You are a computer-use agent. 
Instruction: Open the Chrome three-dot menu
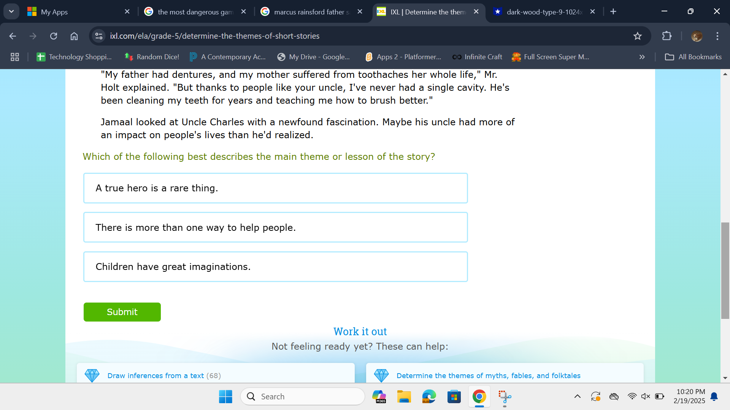coord(717,36)
